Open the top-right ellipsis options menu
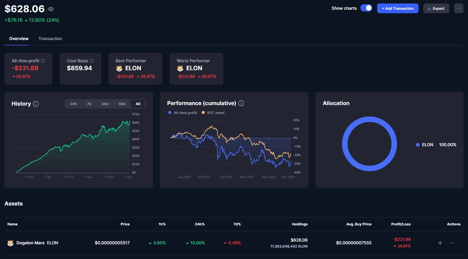Viewport: 468px width, 259px height. click(458, 8)
